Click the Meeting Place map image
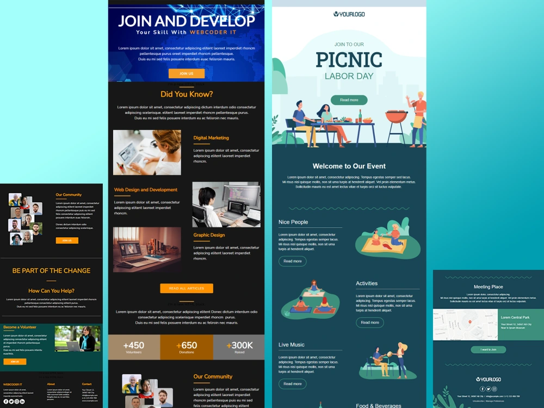Image resolution: width=544 pixels, height=408 pixels. (x=465, y=325)
